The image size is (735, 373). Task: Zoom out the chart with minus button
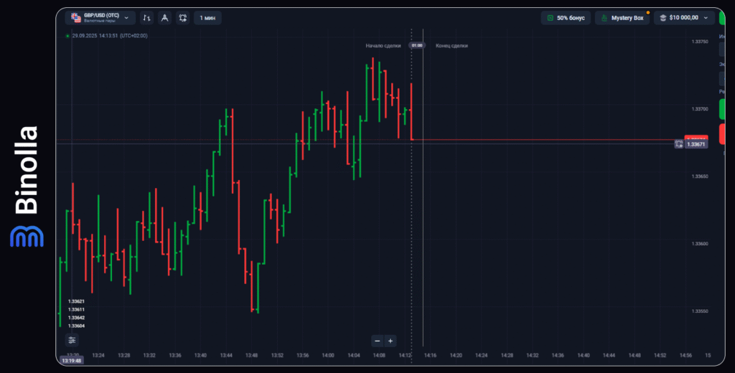click(378, 341)
